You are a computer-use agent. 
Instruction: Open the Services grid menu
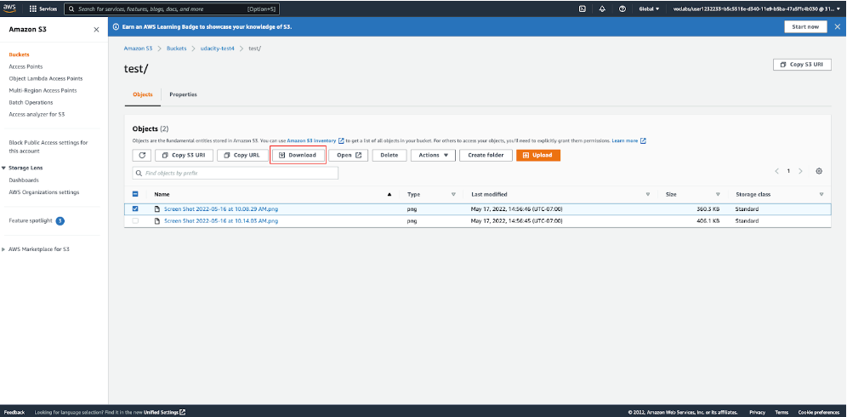tap(43, 9)
